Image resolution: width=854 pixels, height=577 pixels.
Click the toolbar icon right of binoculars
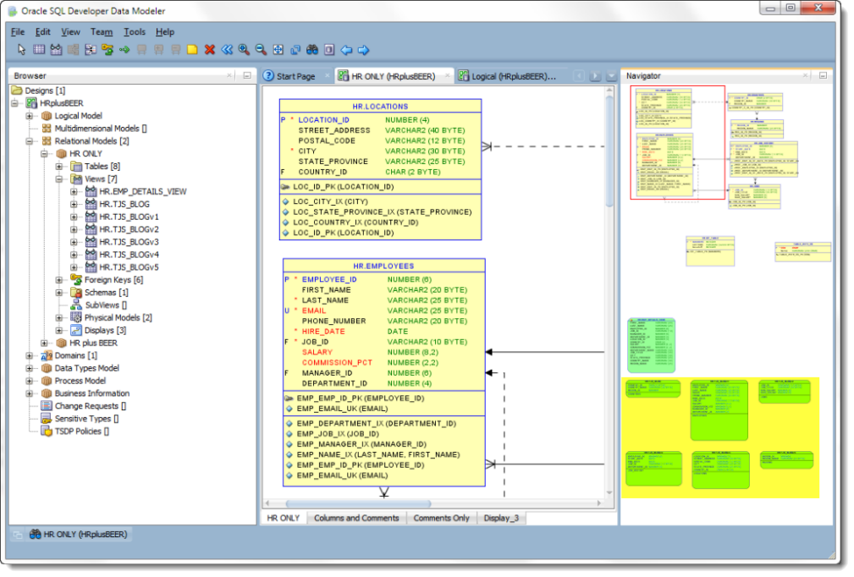(x=329, y=50)
